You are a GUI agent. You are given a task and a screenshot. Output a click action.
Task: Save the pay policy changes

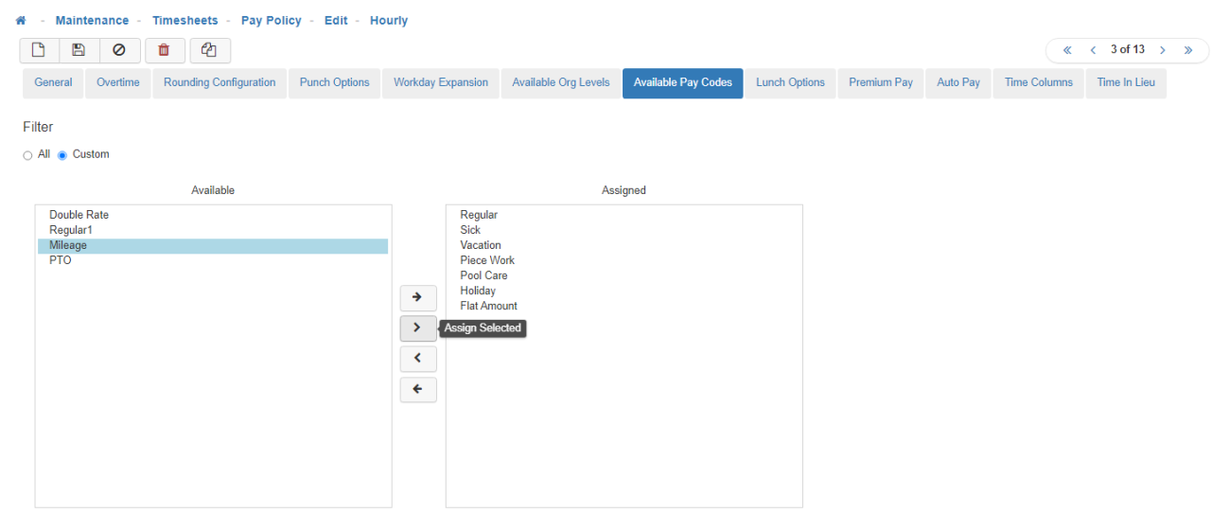coord(79,51)
